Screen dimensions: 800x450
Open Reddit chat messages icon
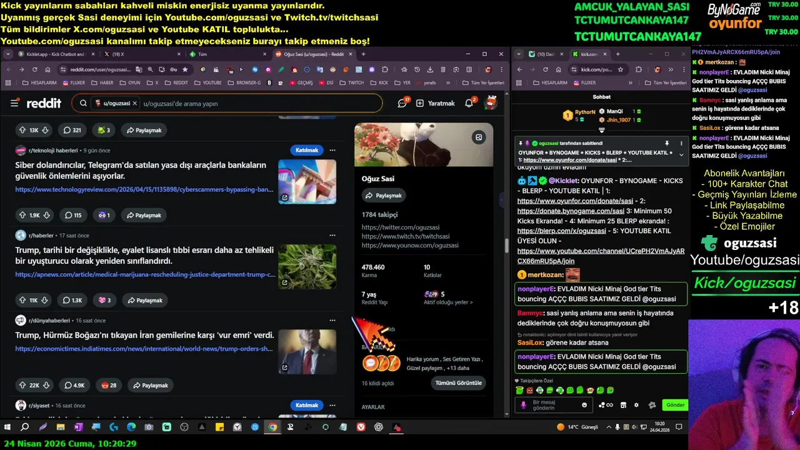402,103
